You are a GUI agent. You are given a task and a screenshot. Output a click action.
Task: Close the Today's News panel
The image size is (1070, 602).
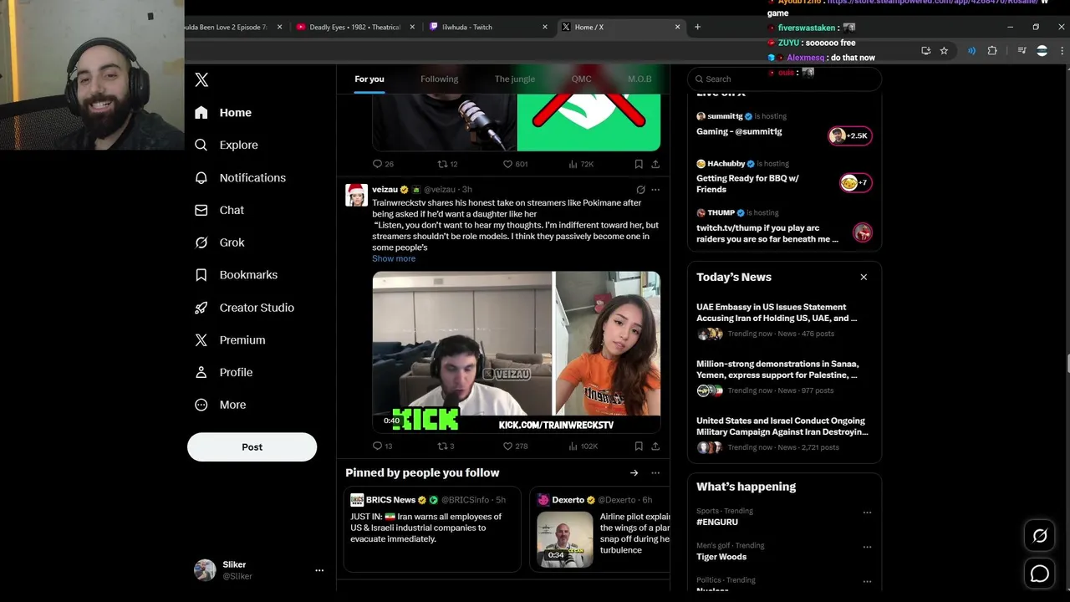pos(864,277)
